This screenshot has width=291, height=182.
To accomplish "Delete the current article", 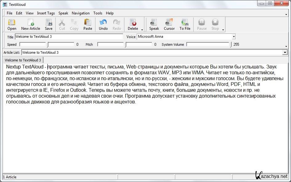I will 133,24.
